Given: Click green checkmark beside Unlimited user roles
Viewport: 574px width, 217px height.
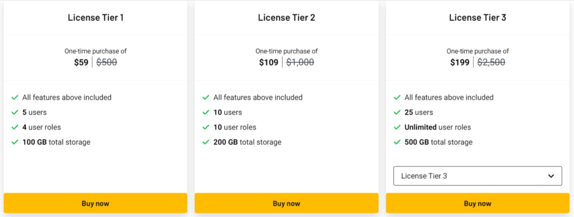Looking at the screenshot, I should [397, 127].
